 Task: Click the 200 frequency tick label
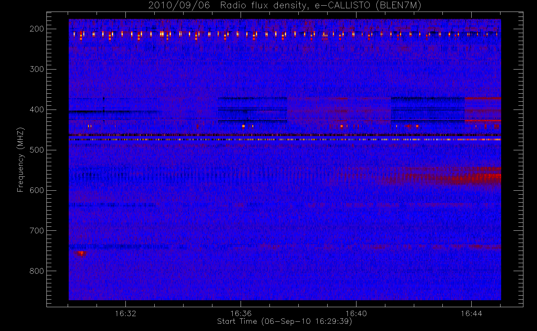click(37, 29)
